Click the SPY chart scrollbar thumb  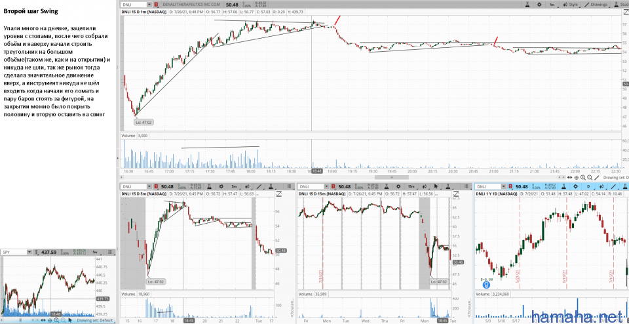20,320
